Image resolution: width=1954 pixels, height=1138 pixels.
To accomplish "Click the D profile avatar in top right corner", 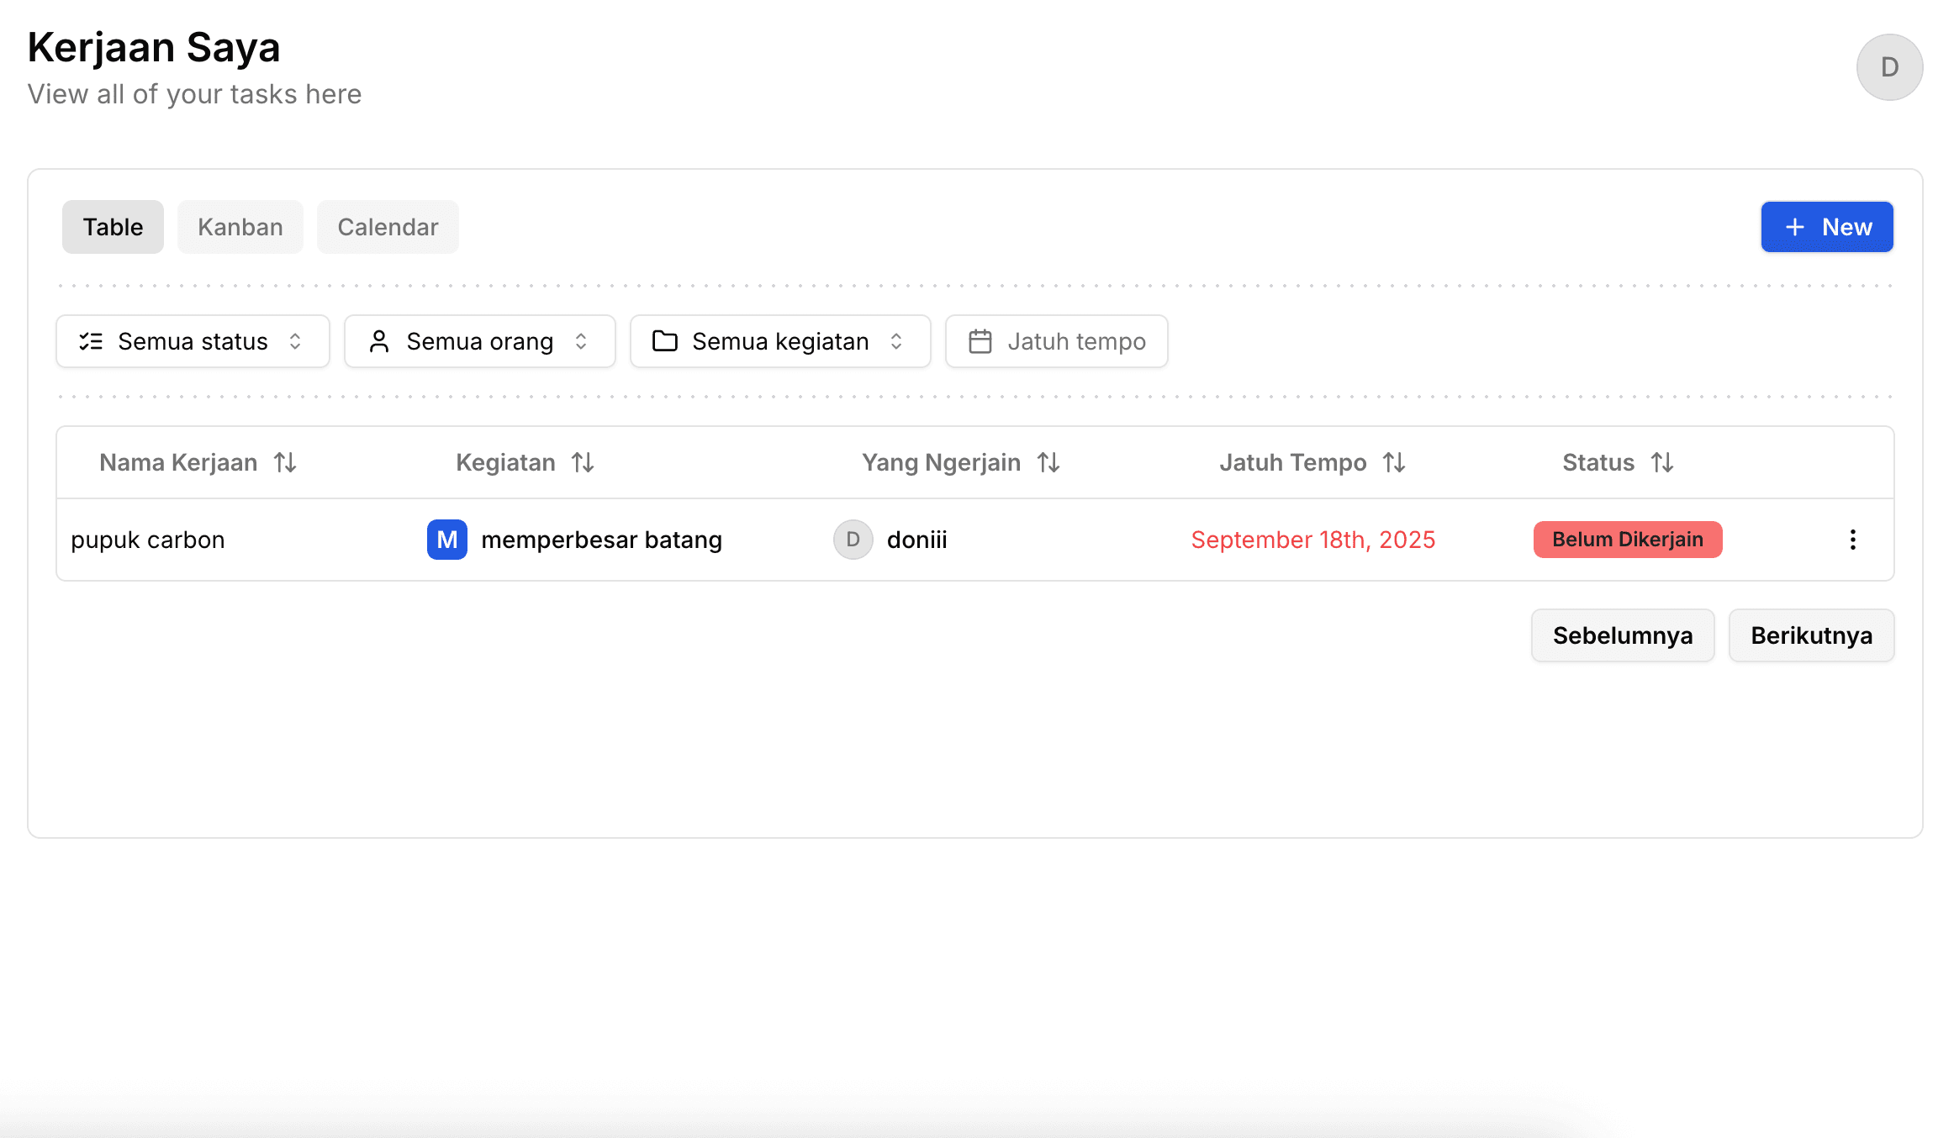I will click(1889, 68).
